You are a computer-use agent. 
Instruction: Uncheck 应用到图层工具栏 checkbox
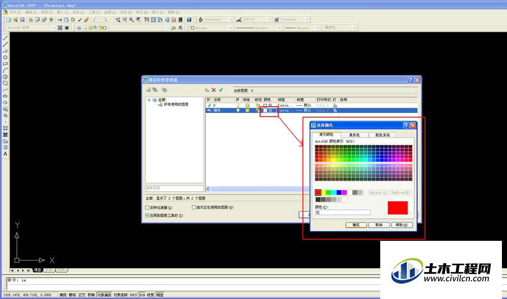[x=147, y=216]
